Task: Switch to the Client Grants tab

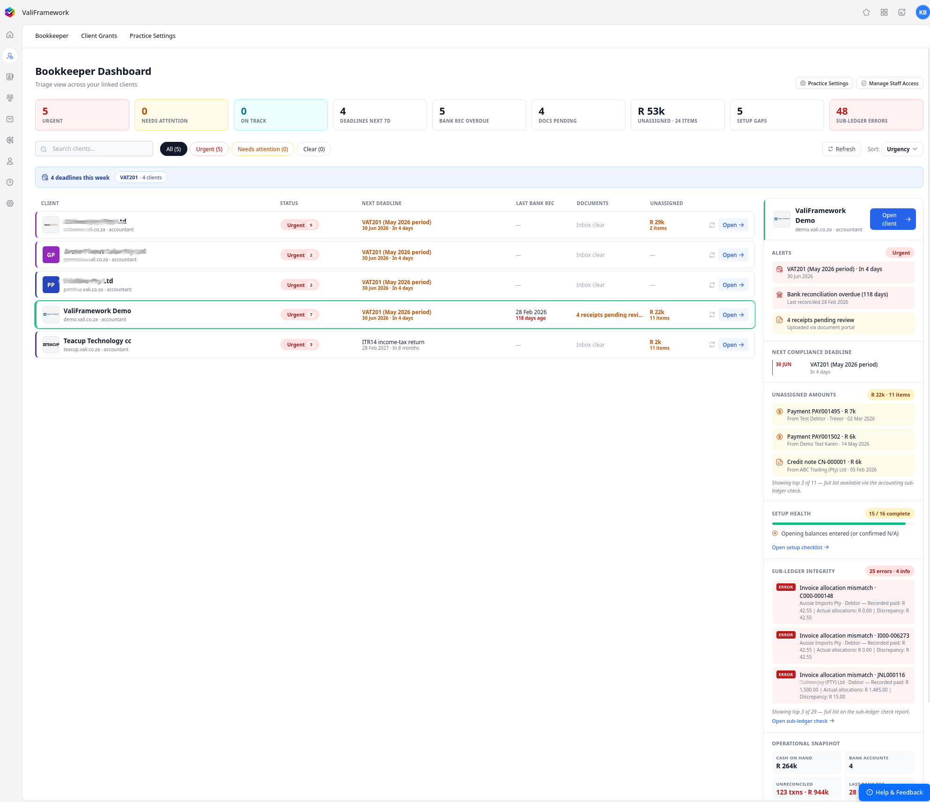Action: click(99, 36)
